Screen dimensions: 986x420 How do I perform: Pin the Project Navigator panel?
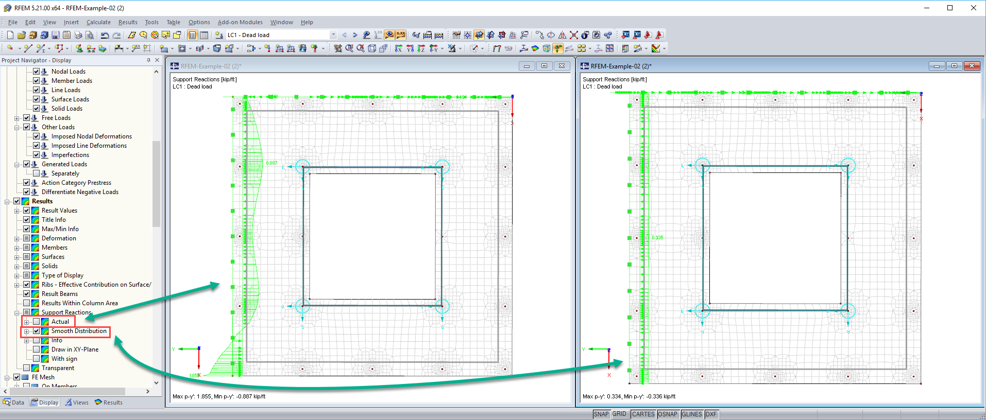148,60
